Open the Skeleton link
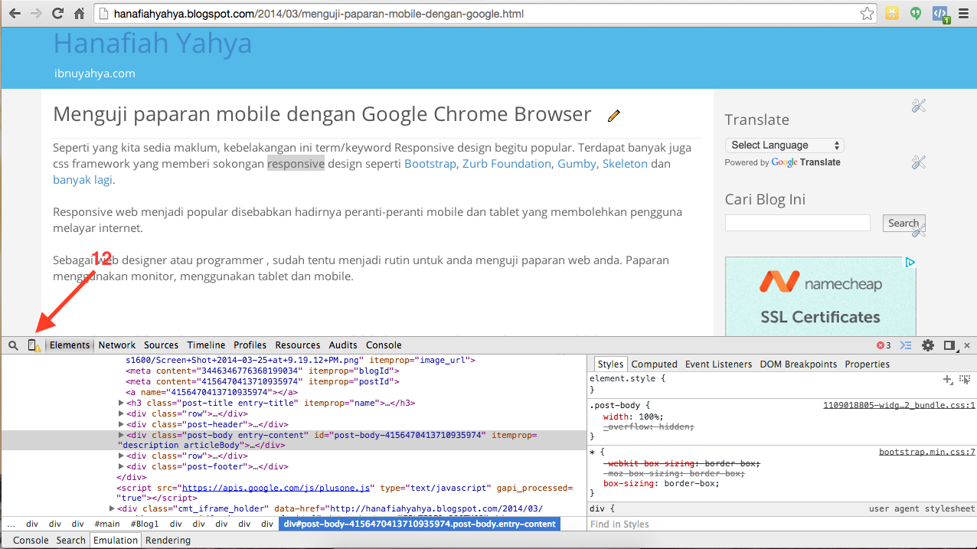This screenshot has width=977, height=549. [x=625, y=164]
